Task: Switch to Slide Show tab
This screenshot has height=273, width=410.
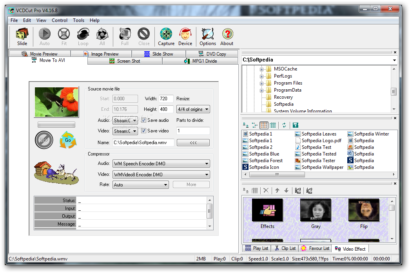Action: pyautogui.click(x=158, y=54)
